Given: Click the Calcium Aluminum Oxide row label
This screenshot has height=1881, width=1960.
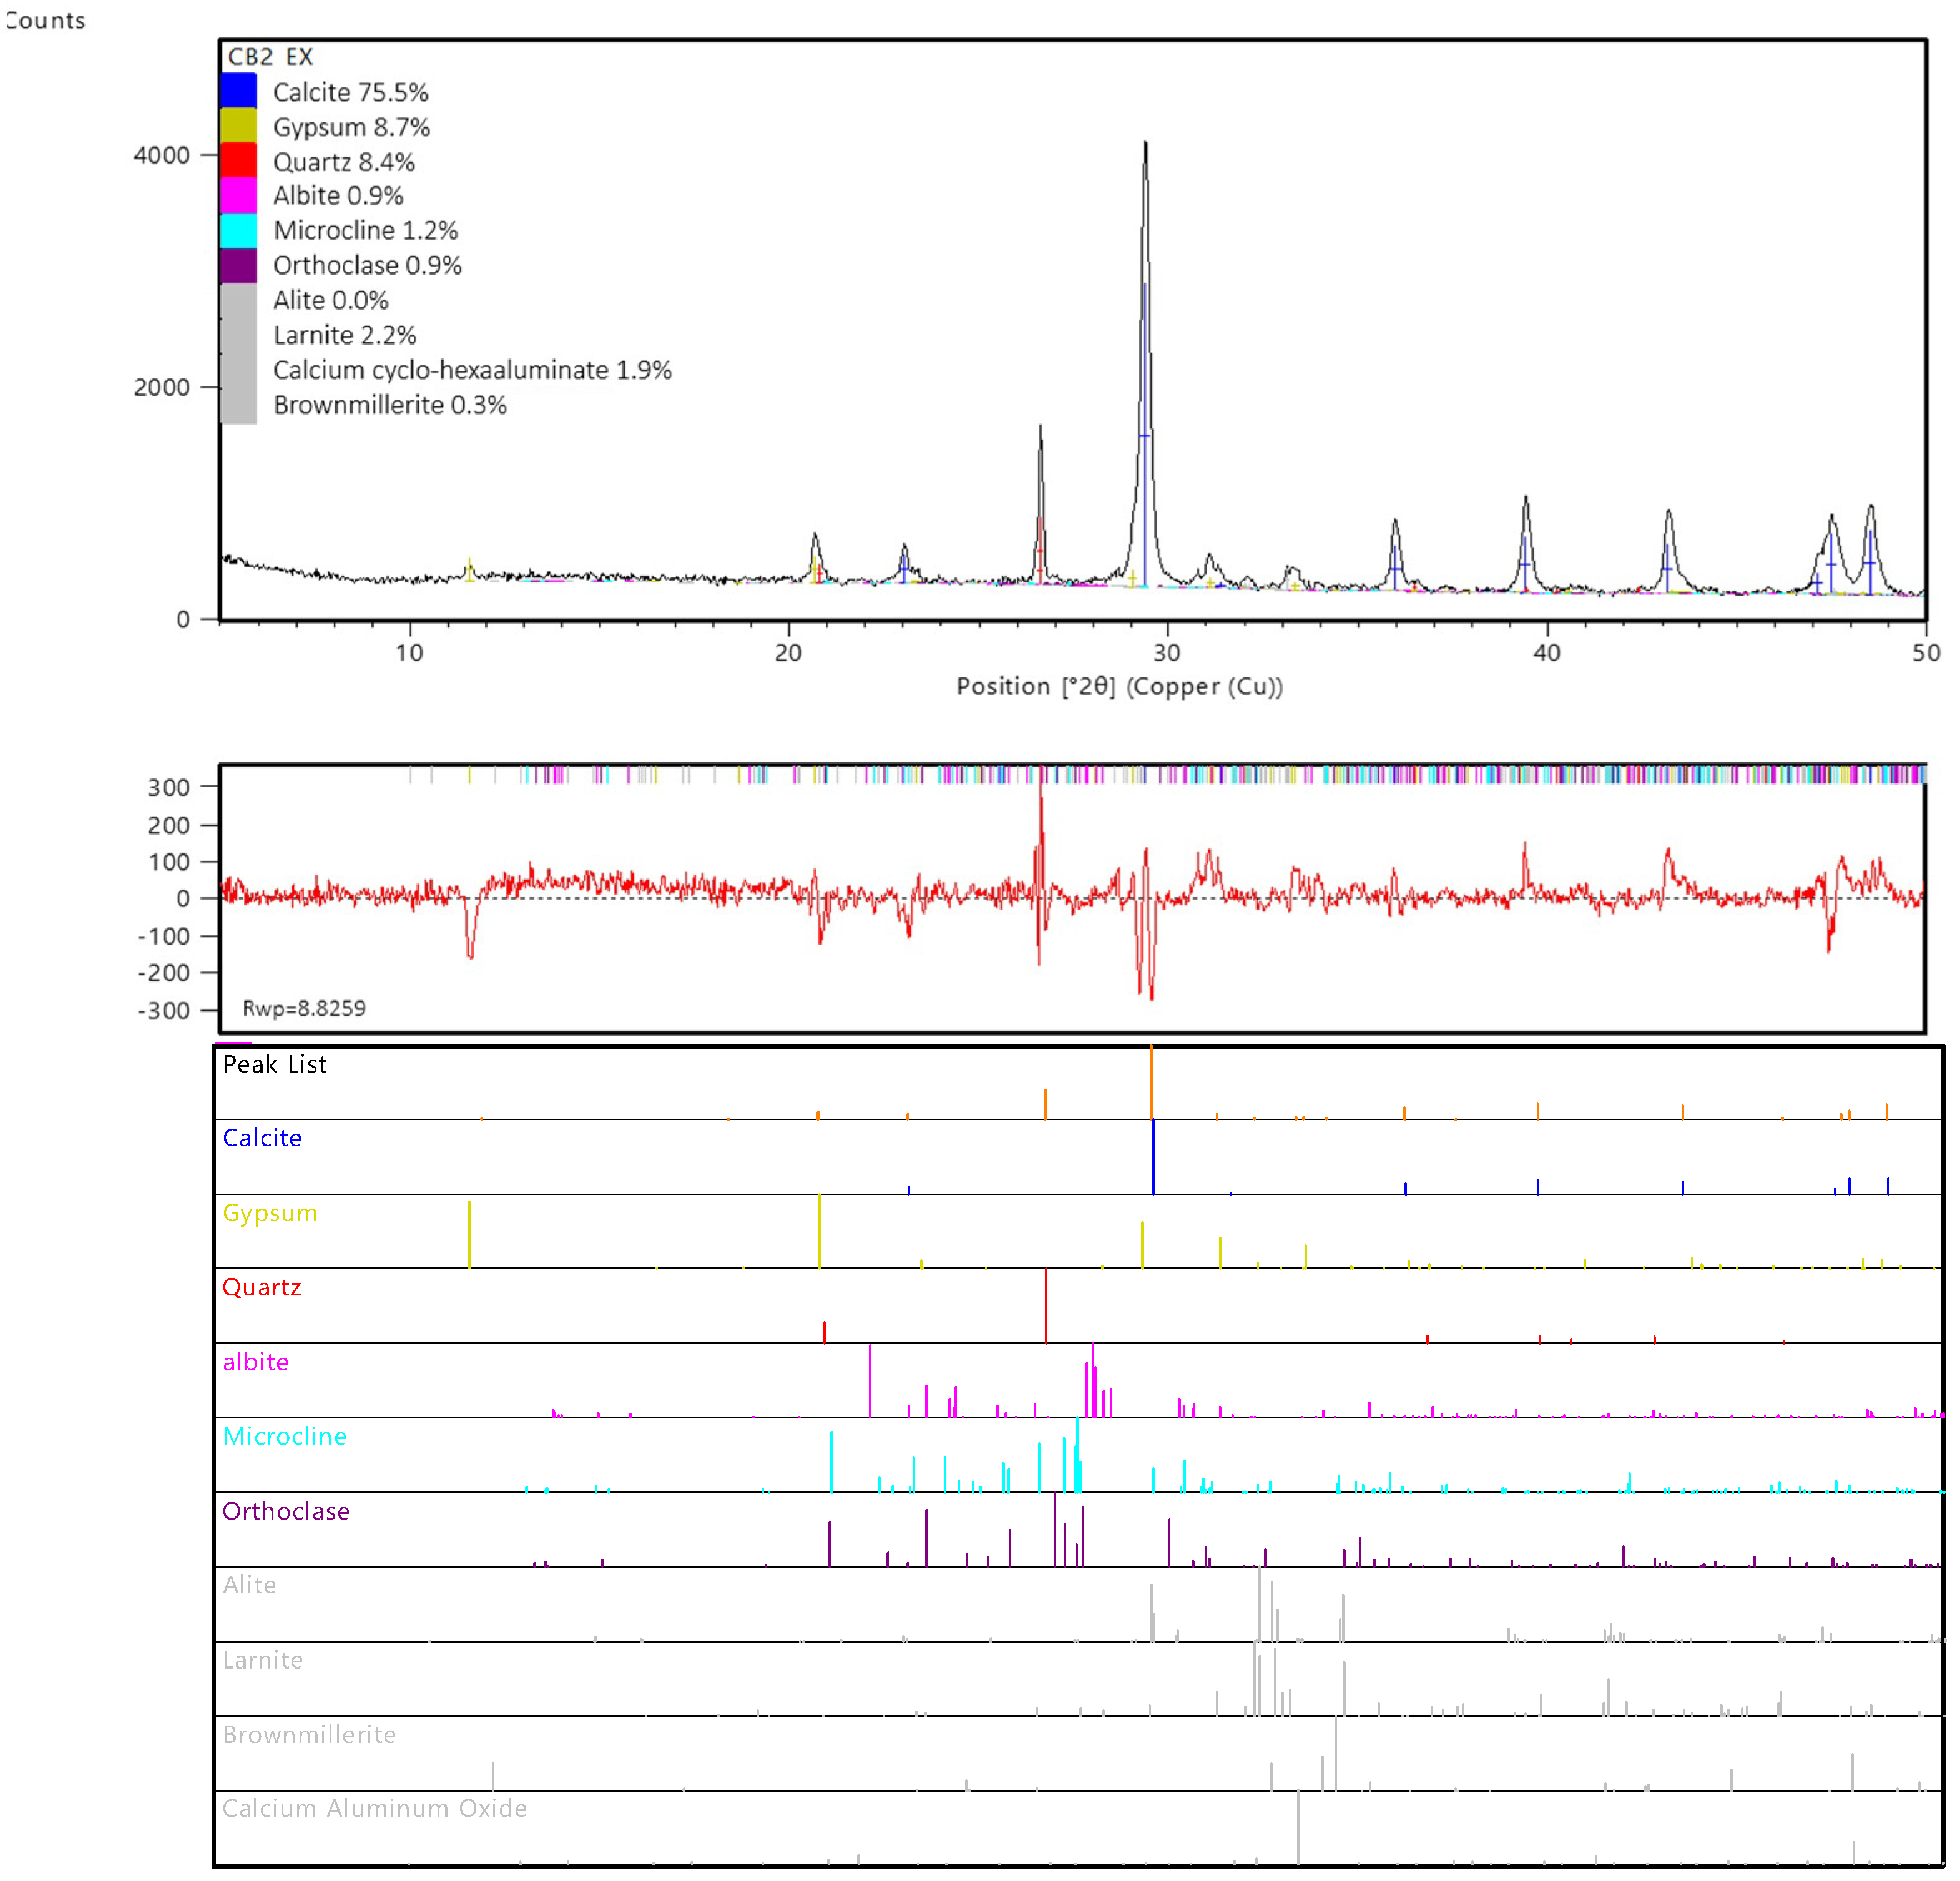Looking at the screenshot, I should [x=374, y=1808].
